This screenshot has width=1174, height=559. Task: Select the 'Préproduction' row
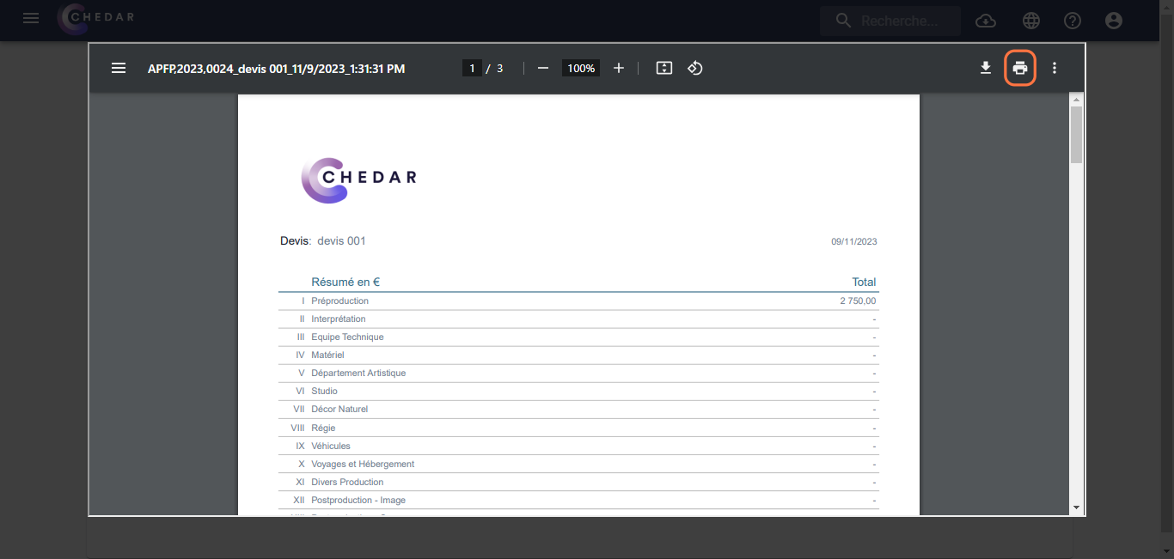pos(578,301)
